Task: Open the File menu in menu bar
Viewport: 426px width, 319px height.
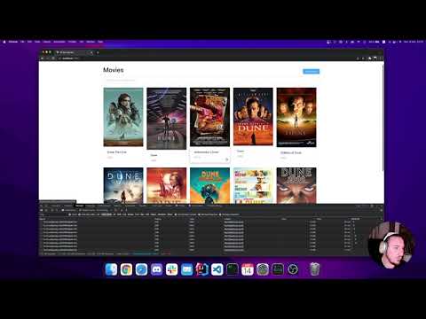Action: pyautogui.click(x=22, y=42)
